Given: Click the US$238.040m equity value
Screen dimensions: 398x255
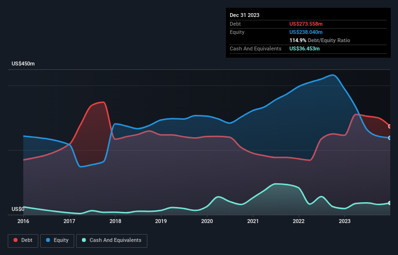Looking at the screenshot, I should (306, 32).
